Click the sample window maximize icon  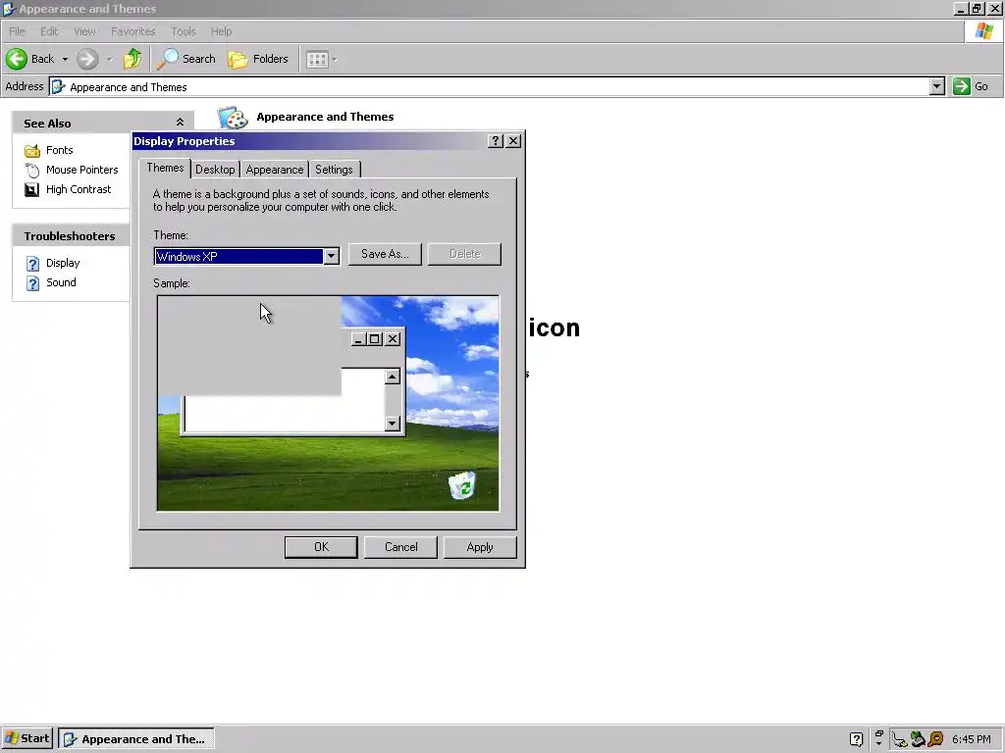(375, 338)
